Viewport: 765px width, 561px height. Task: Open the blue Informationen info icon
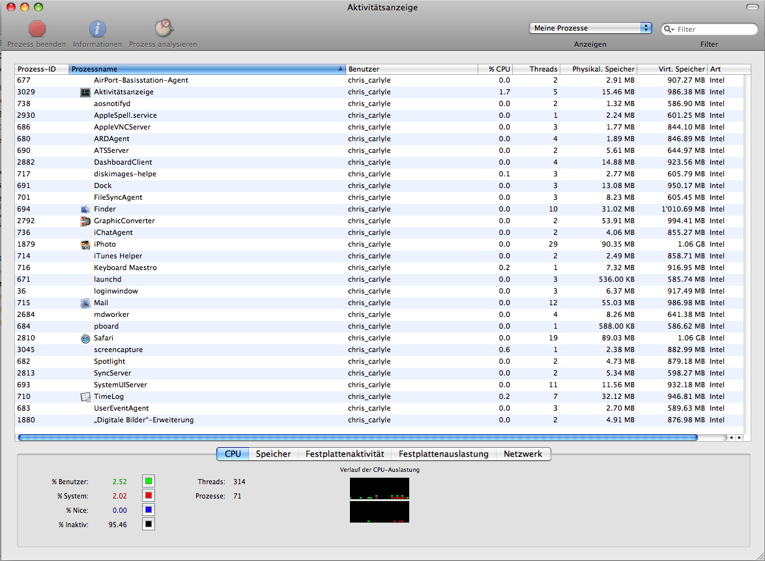(x=98, y=29)
